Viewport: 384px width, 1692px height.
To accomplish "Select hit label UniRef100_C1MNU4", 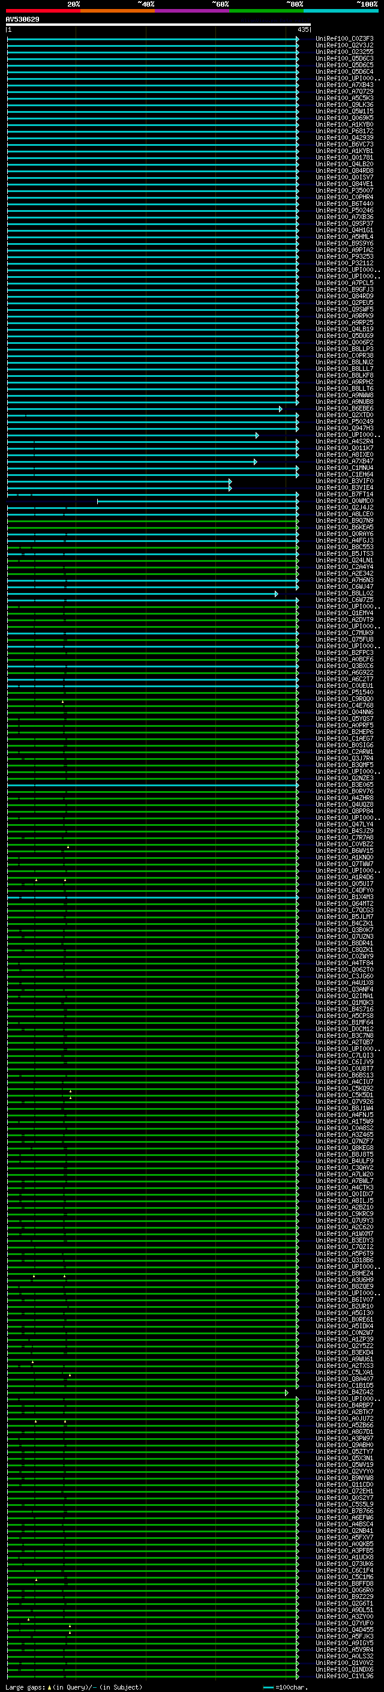I will pyautogui.click(x=344, y=468).
